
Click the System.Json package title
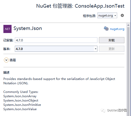tap(28, 28)
